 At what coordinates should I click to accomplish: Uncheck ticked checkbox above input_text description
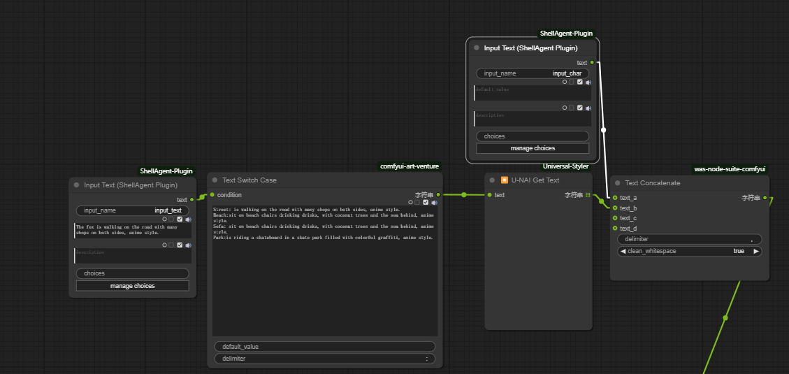[180, 245]
